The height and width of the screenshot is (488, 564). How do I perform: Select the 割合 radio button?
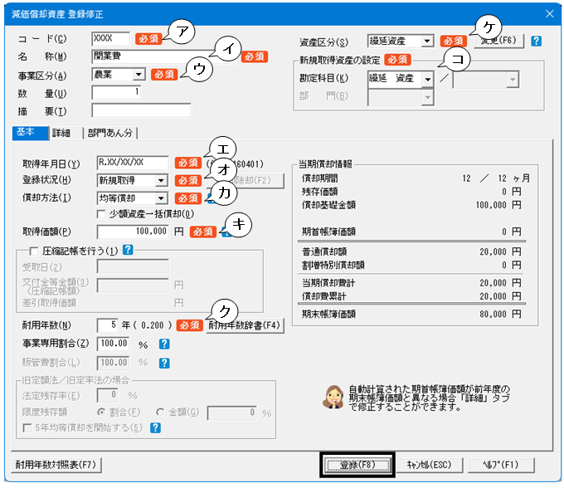tap(101, 411)
